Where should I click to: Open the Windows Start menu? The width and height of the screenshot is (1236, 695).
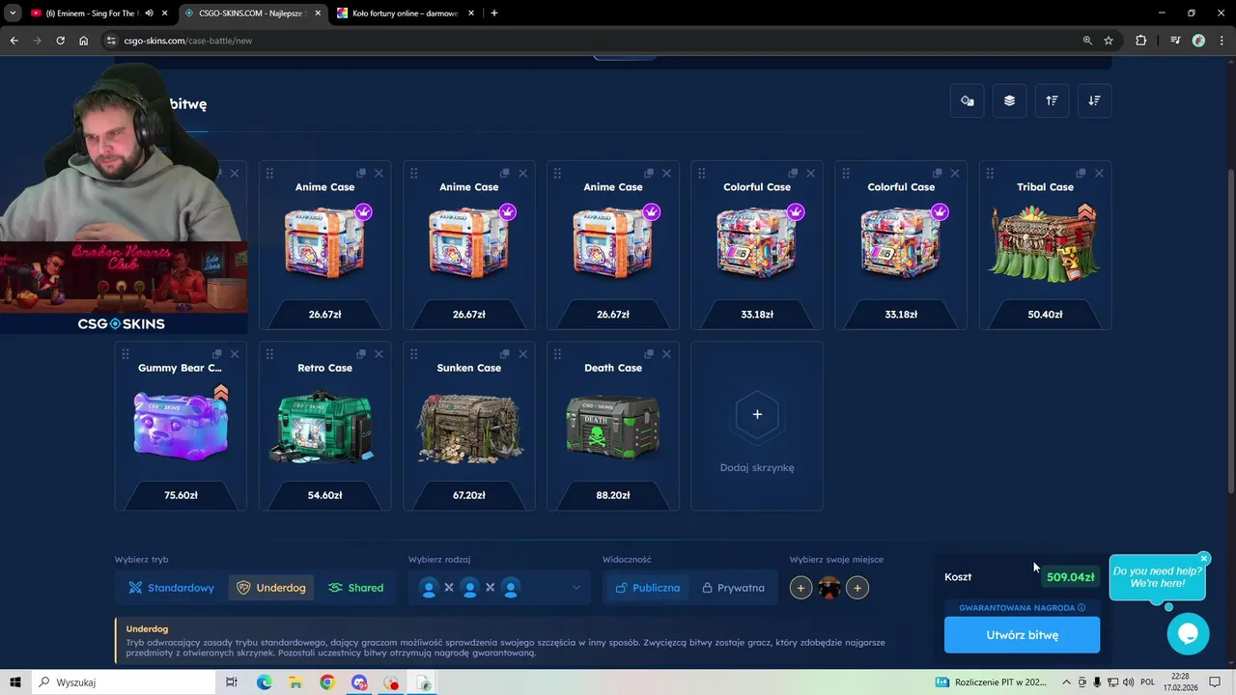[x=15, y=682]
